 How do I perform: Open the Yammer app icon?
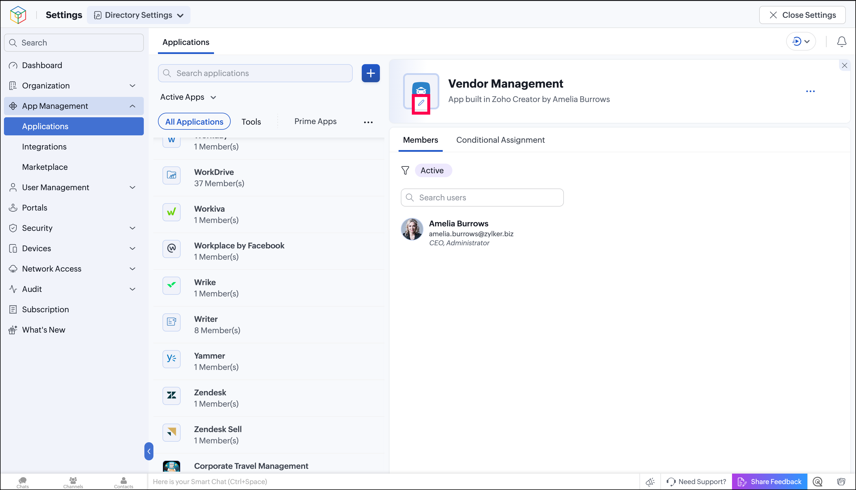point(172,359)
